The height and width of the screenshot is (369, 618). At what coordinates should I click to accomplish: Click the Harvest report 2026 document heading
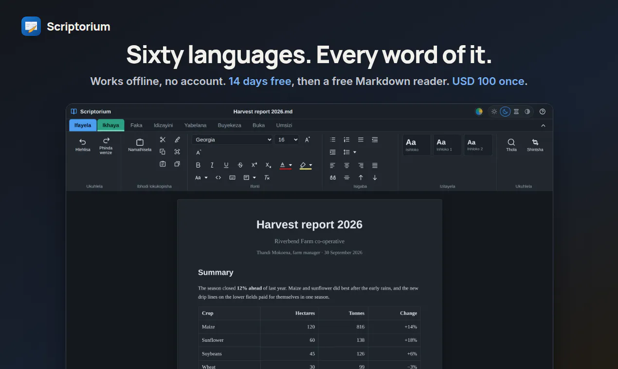tap(309, 225)
